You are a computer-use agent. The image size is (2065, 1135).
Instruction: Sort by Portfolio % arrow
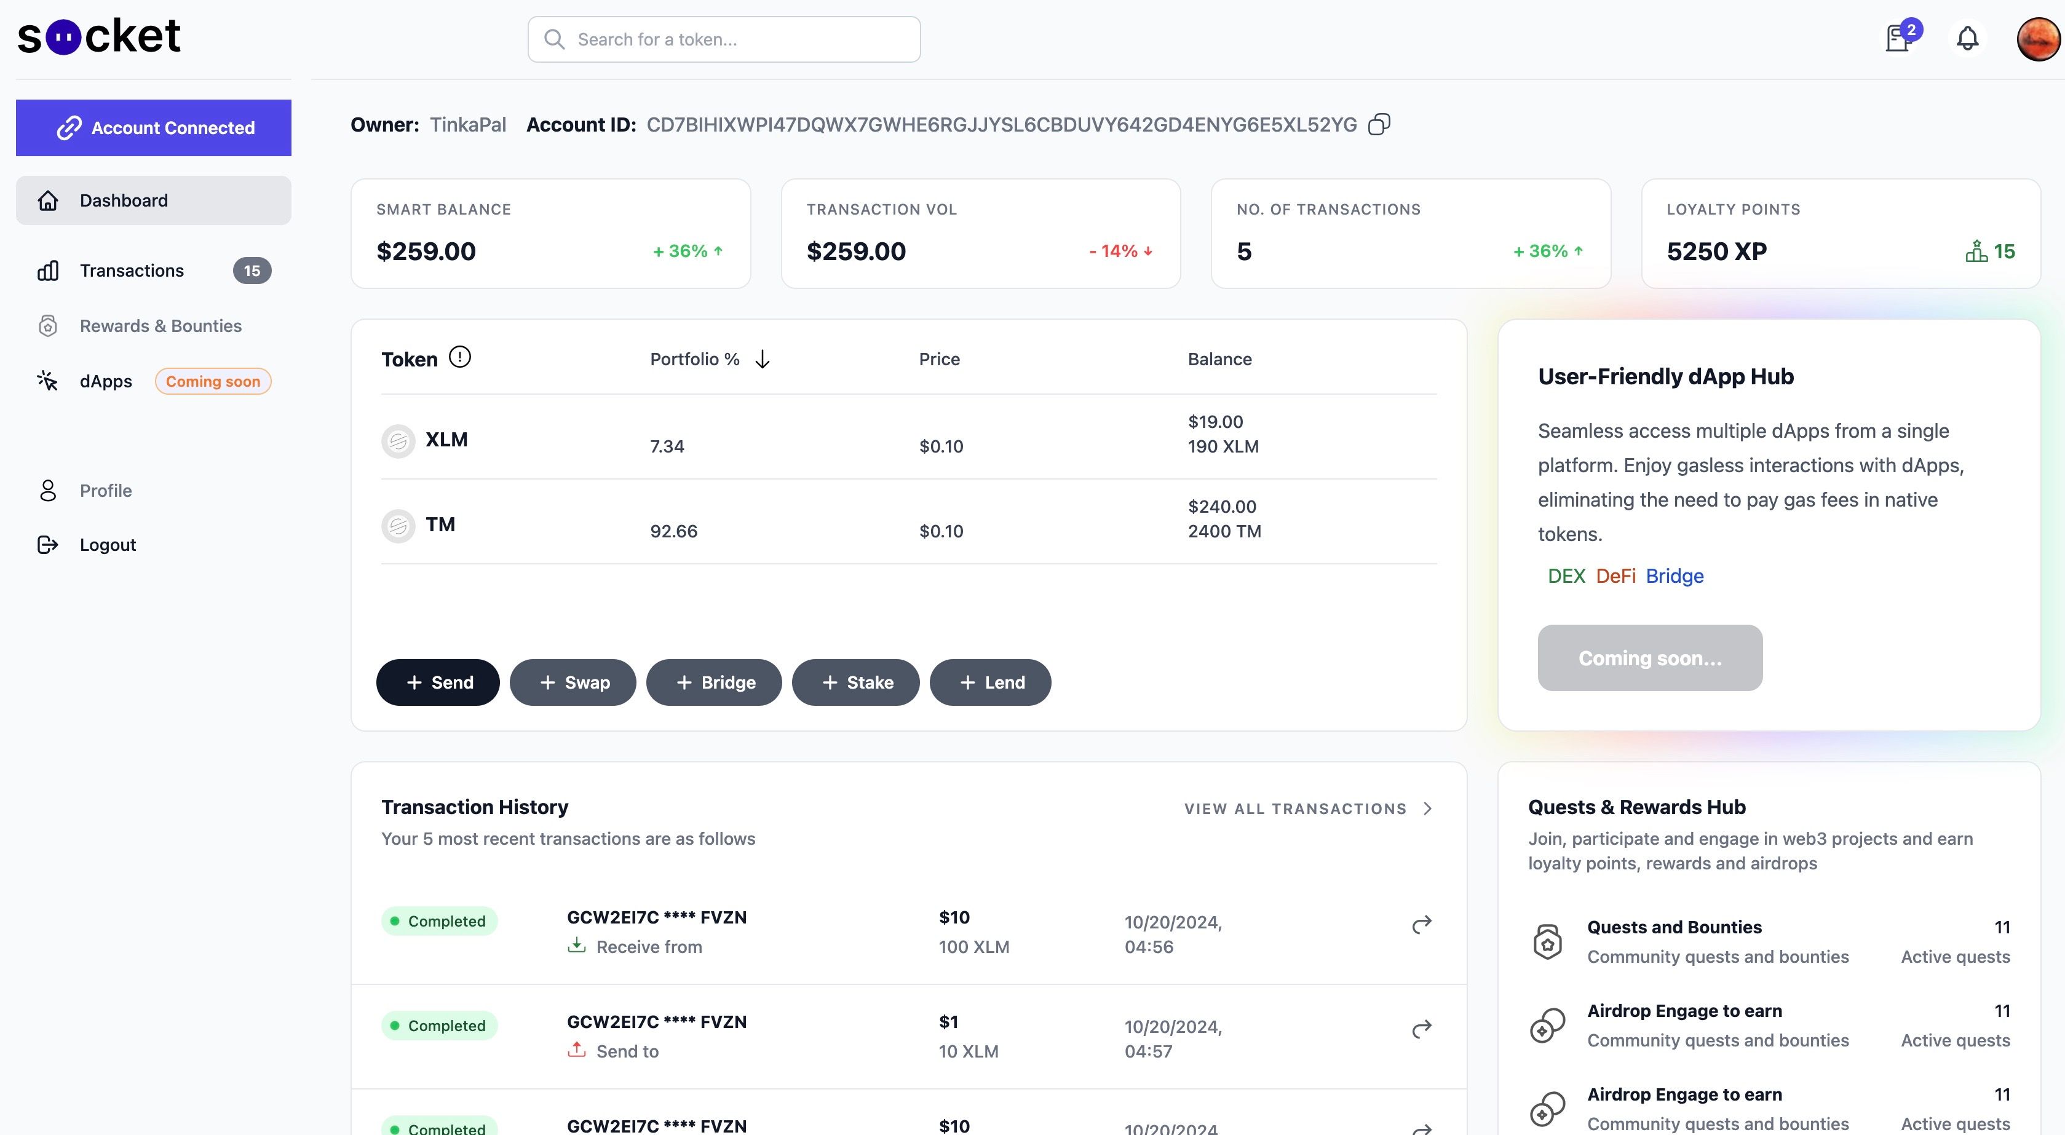(763, 359)
